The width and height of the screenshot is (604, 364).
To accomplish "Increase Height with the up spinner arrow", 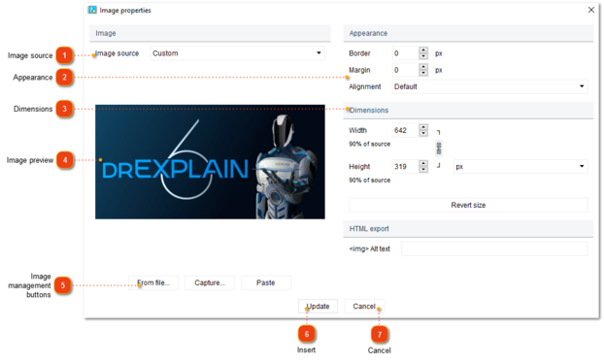I will (423, 163).
